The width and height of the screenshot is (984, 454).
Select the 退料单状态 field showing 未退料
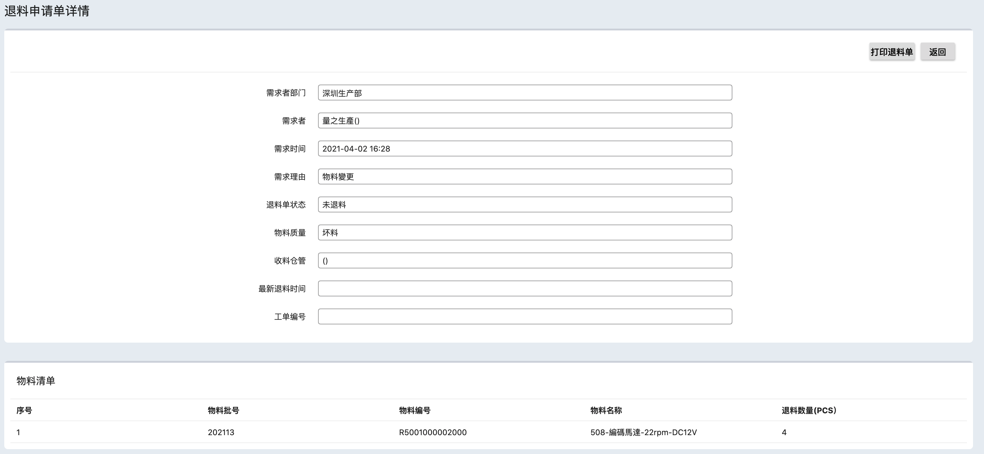[525, 204]
